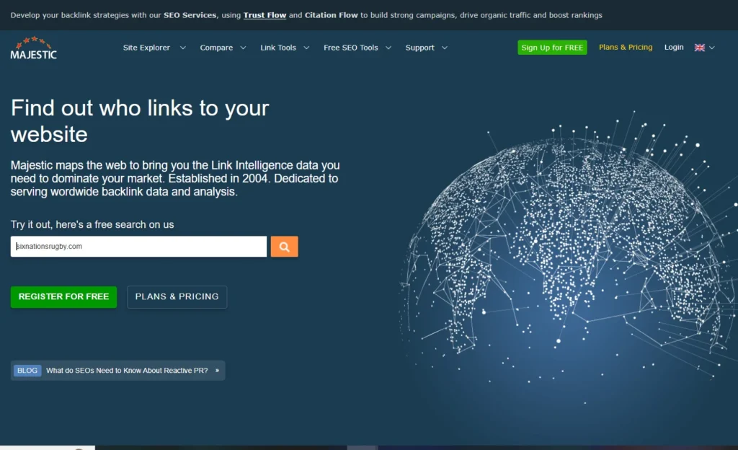Open the yellow Plans & Pricing header link

[x=626, y=48]
